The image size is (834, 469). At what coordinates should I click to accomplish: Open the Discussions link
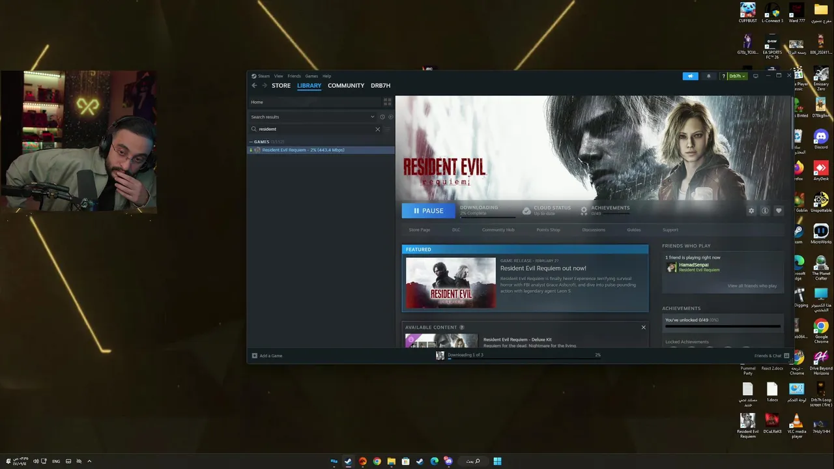(594, 230)
